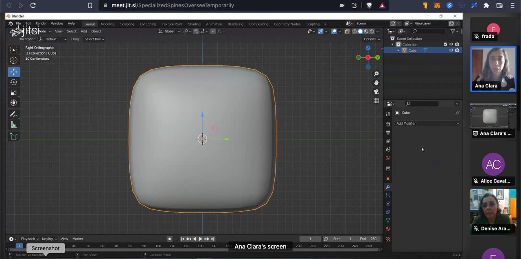Screen dimensions: 521x259
Task: Uncheck the Collection exclude checkbox
Action: [x=445, y=44]
